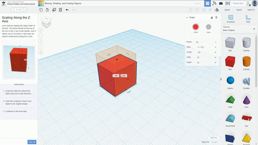Adjust the Height slider handle
Screen dimensions: 258x145
pos(198,62)
